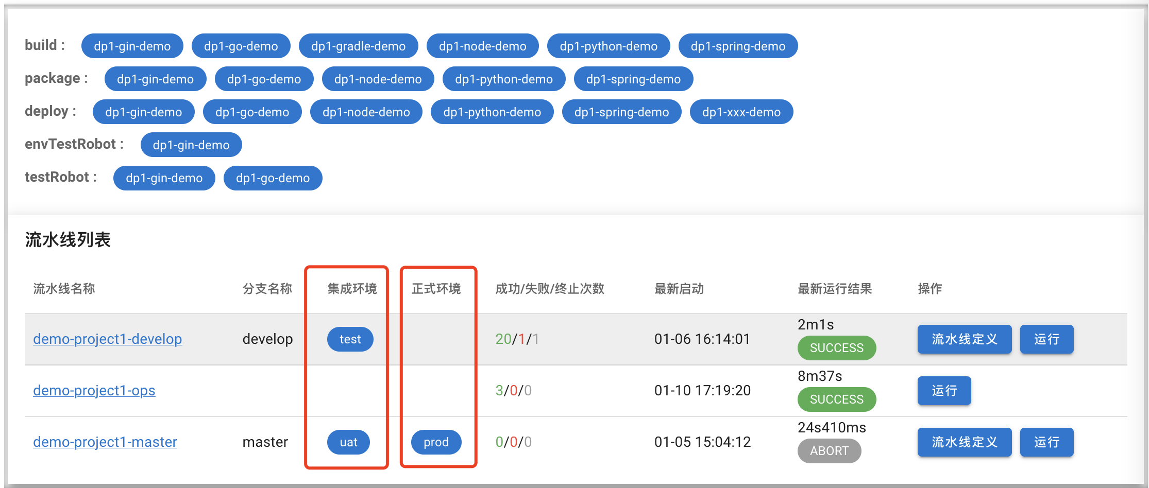1149x488 pixels.
Task: Run the demo-project1-develop pipeline via 运行
Action: [x=1046, y=339]
